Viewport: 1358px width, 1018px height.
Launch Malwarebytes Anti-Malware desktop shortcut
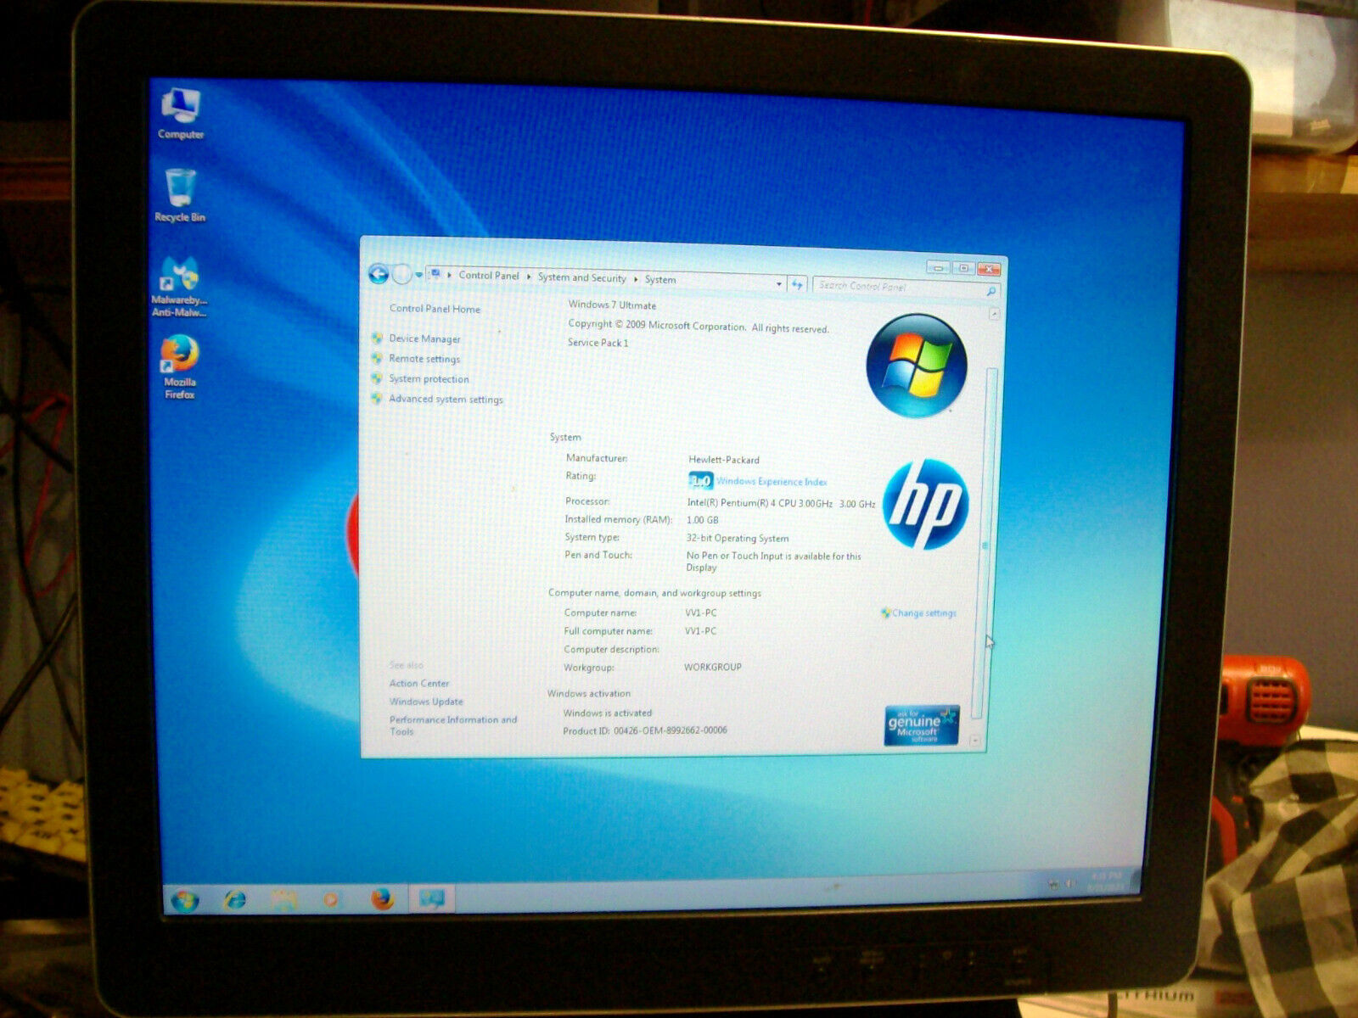tap(179, 287)
